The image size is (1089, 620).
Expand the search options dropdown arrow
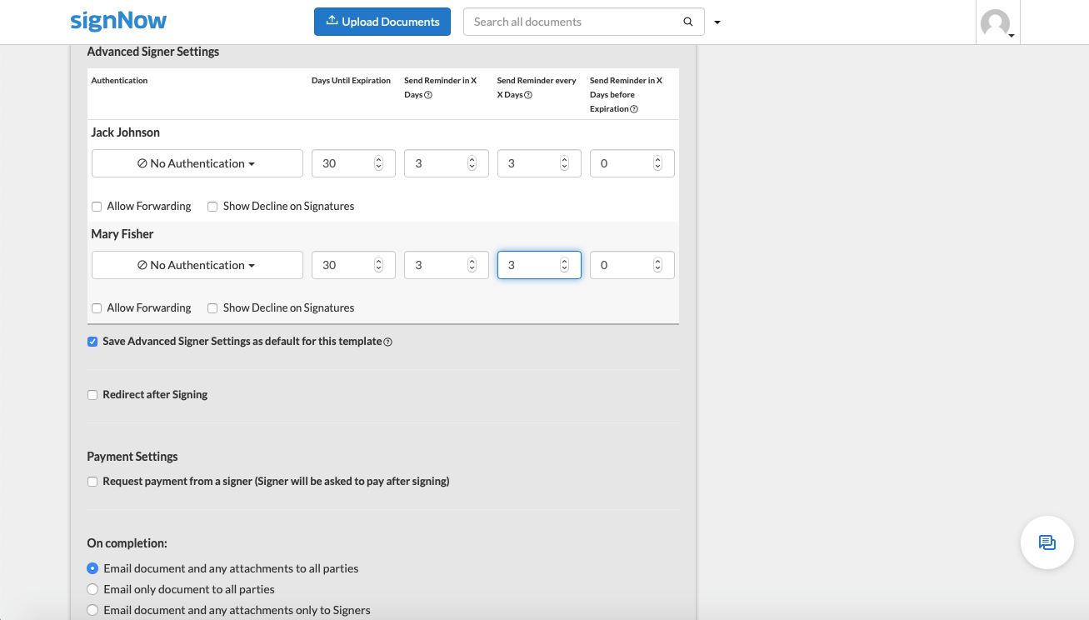pos(717,22)
